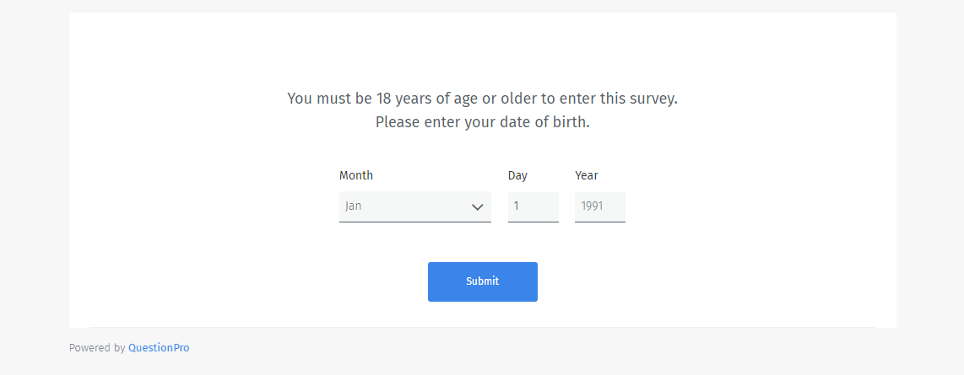Focus the Year input field
Viewport: 964px width, 375px height.
pos(599,206)
